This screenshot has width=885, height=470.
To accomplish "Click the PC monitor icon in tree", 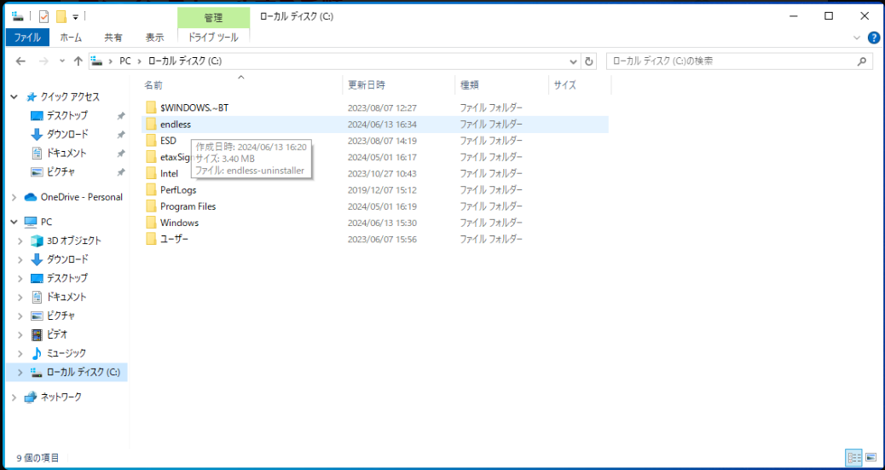I will pyautogui.click(x=31, y=222).
